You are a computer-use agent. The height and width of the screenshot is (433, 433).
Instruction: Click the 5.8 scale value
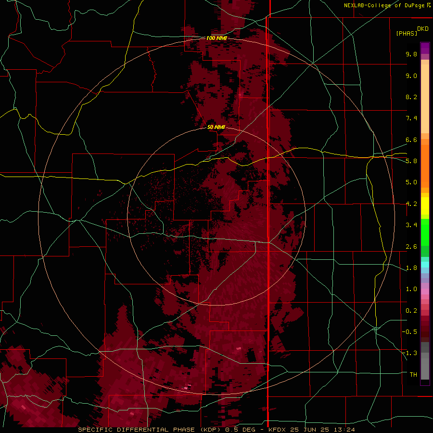point(411,161)
